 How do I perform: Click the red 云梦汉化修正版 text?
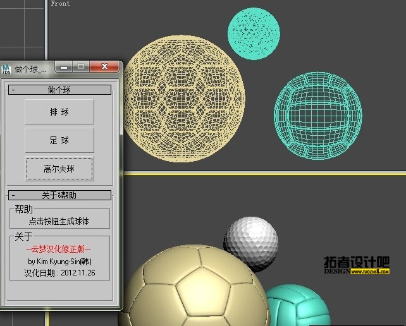pyautogui.click(x=59, y=250)
